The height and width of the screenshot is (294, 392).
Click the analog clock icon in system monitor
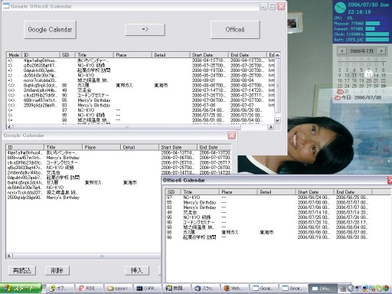[340, 8]
